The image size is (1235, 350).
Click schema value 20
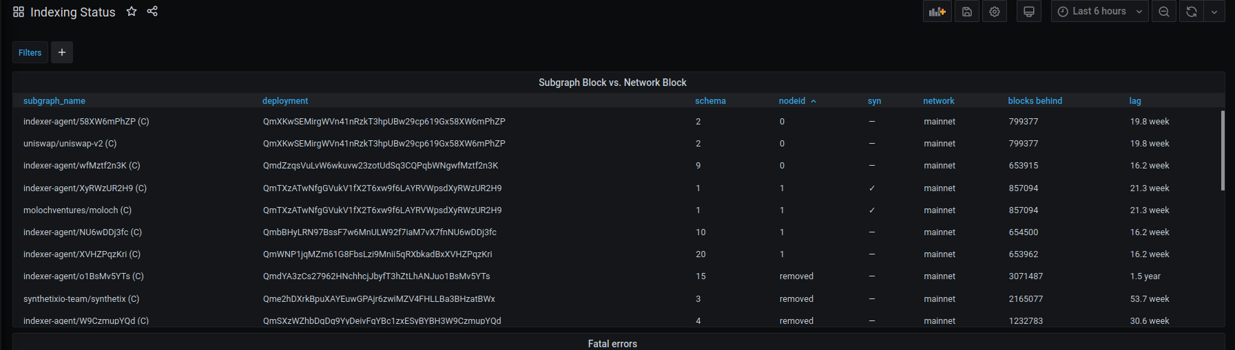[x=700, y=254]
